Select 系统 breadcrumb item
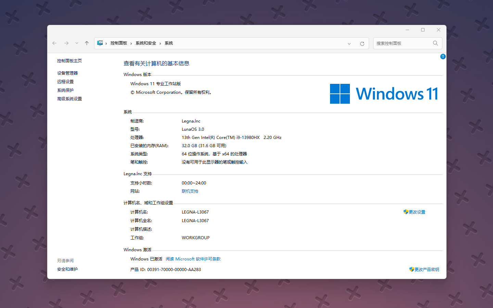493x308 pixels. pos(169,43)
